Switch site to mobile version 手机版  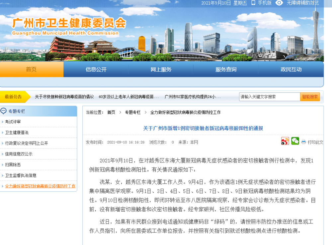264,3
